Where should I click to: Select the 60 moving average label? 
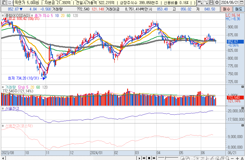[68, 15]
